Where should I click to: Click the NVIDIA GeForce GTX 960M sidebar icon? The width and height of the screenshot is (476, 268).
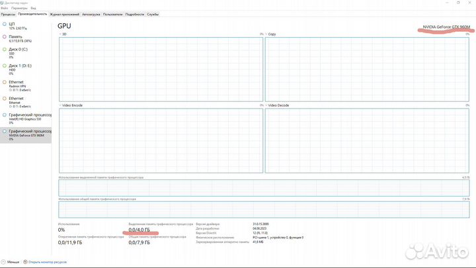click(5, 131)
